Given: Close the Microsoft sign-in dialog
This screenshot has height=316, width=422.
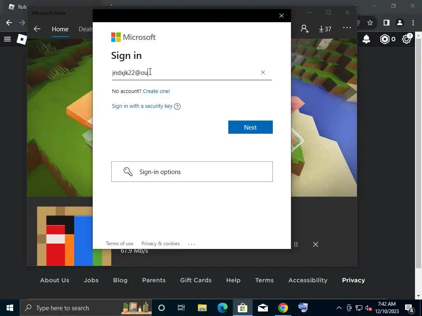Looking at the screenshot, I should [x=281, y=16].
